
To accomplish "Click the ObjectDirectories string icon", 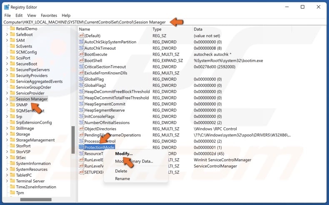I will [x=81, y=129].
